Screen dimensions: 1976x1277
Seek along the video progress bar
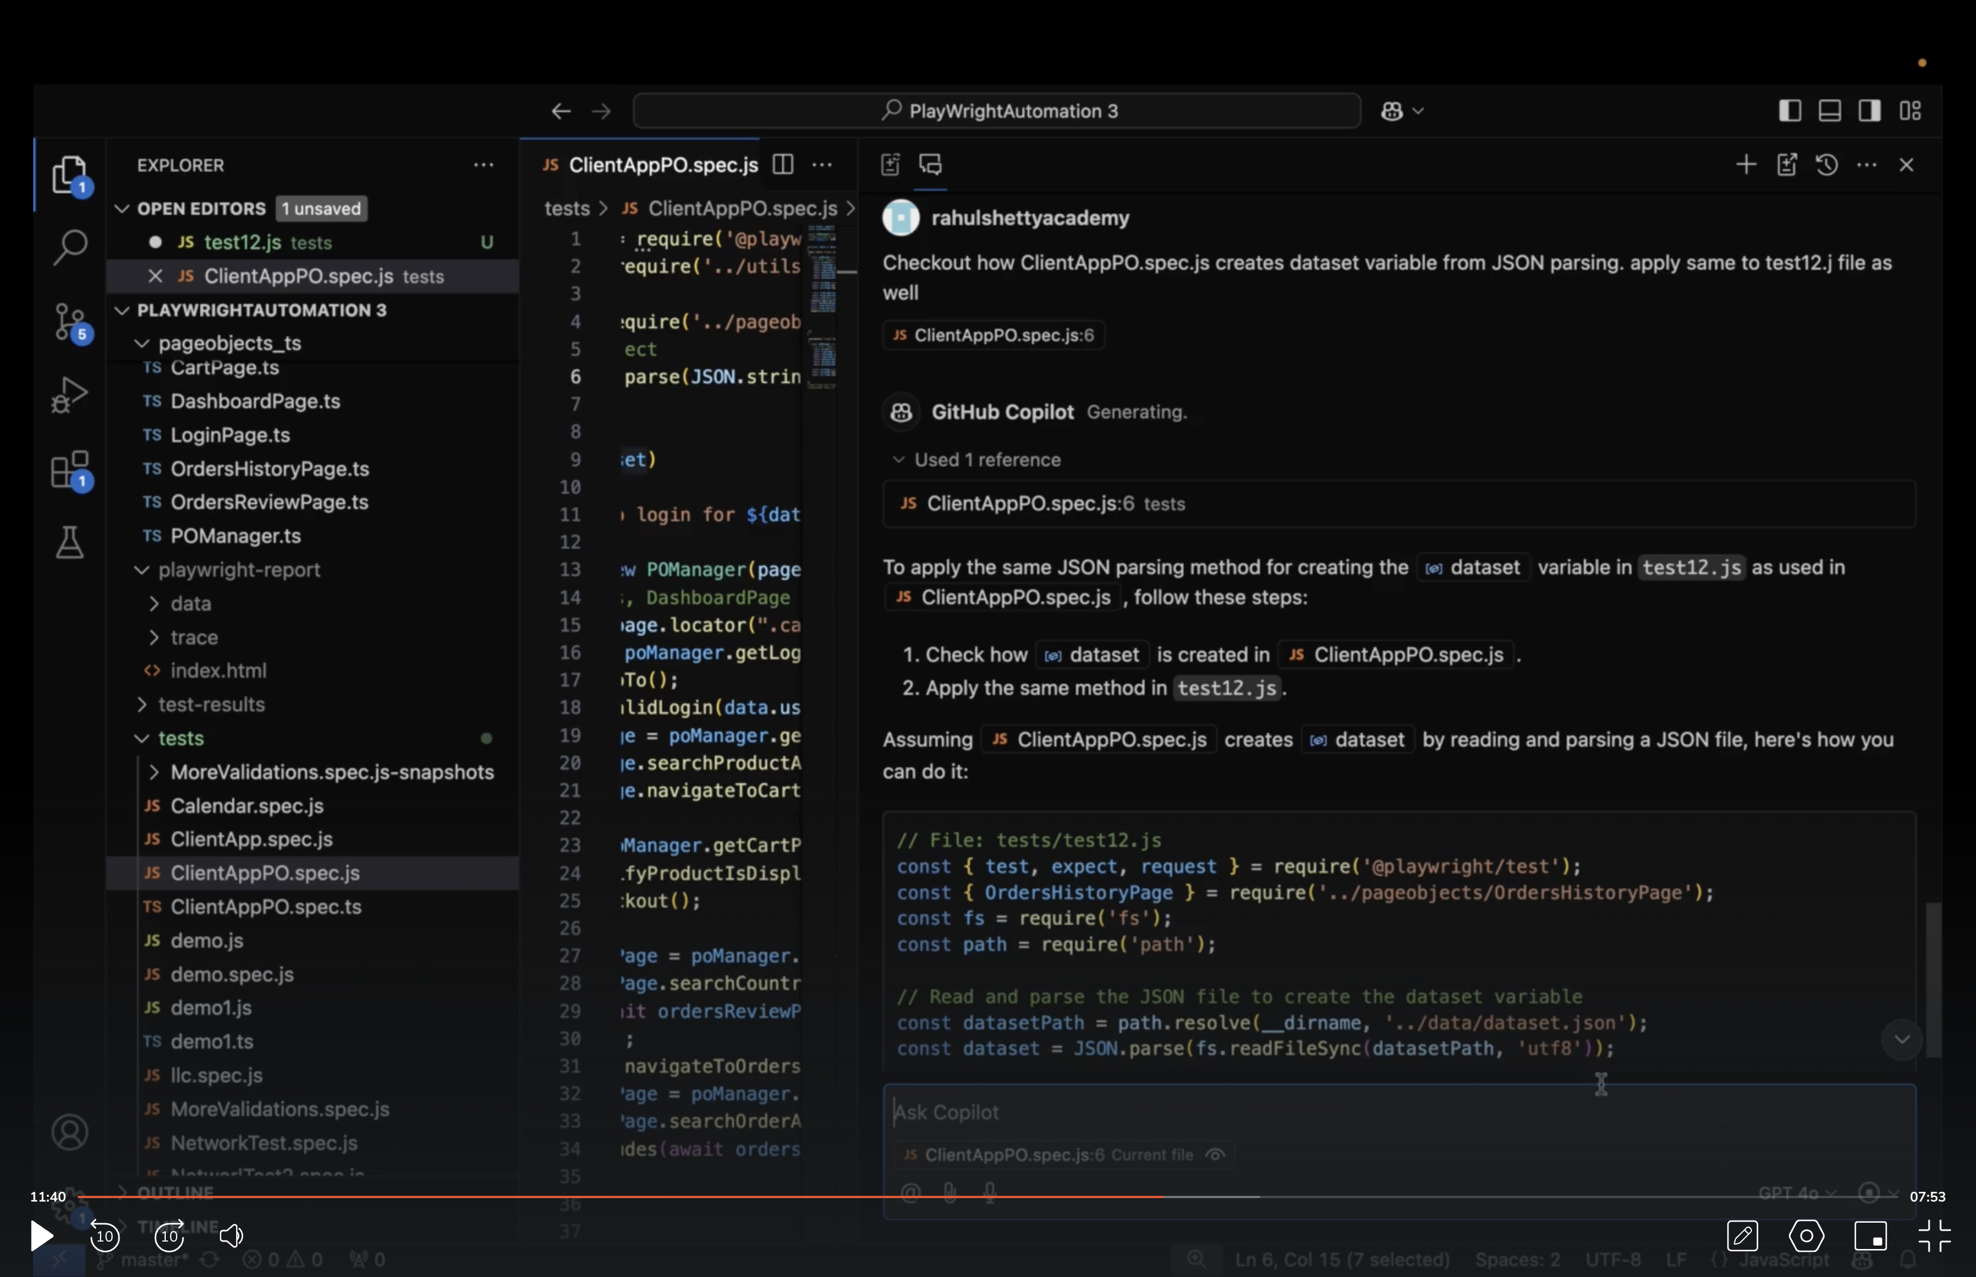pyautogui.click(x=987, y=1196)
